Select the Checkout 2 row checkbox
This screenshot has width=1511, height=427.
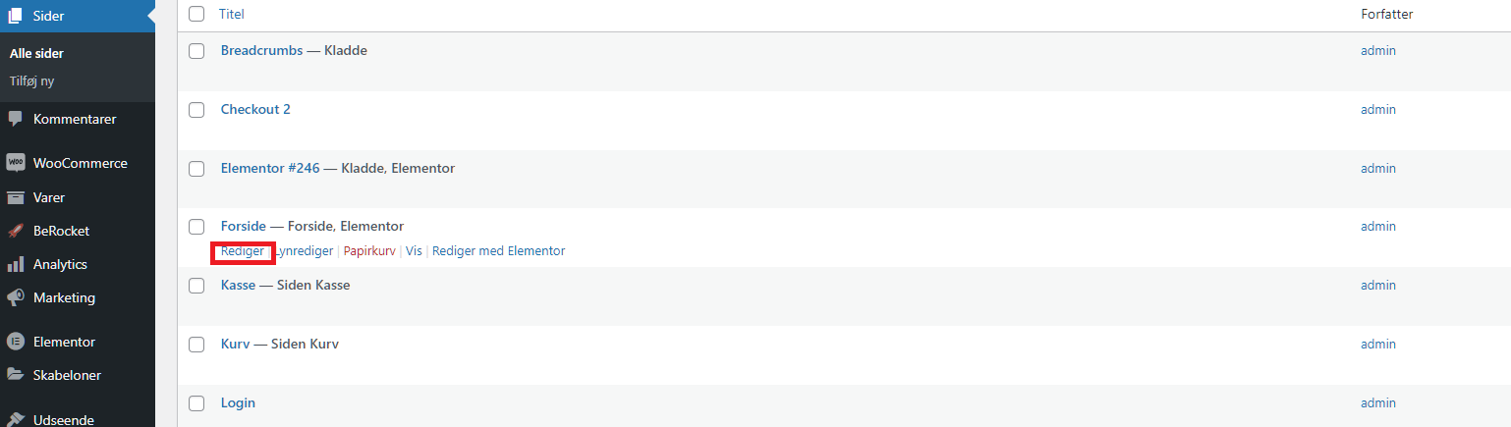(x=196, y=109)
